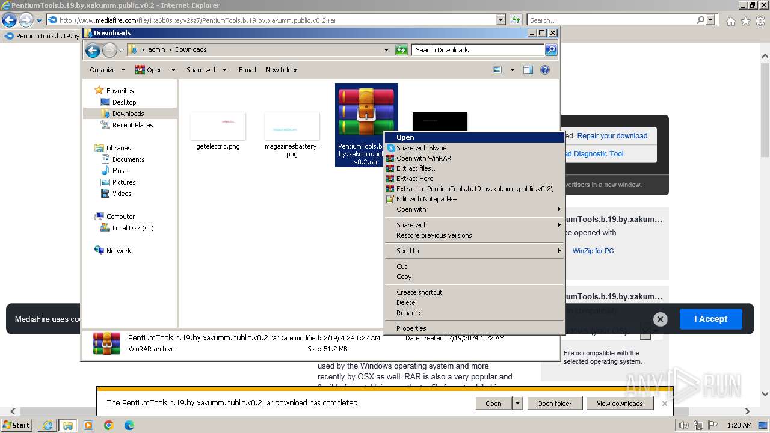Dismiss the cookie banner X icon
This screenshot has width=770, height=433.
(x=660, y=319)
